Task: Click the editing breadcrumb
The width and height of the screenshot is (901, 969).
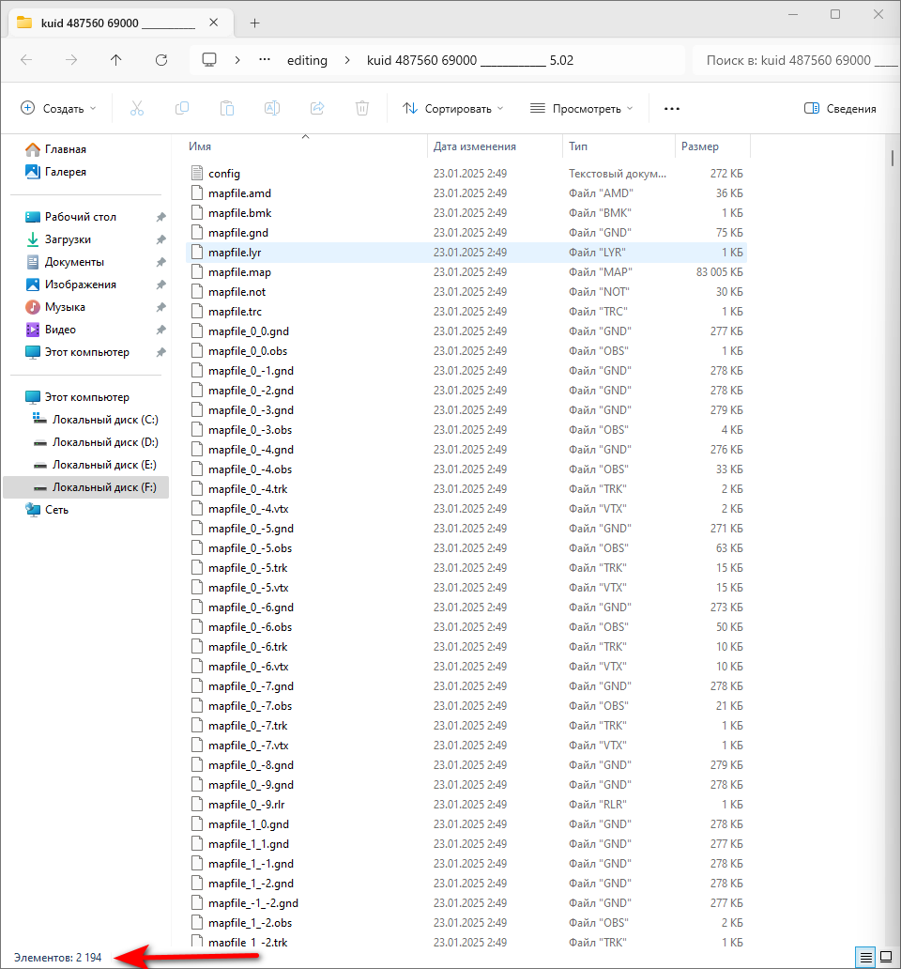Action: pos(307,60)
